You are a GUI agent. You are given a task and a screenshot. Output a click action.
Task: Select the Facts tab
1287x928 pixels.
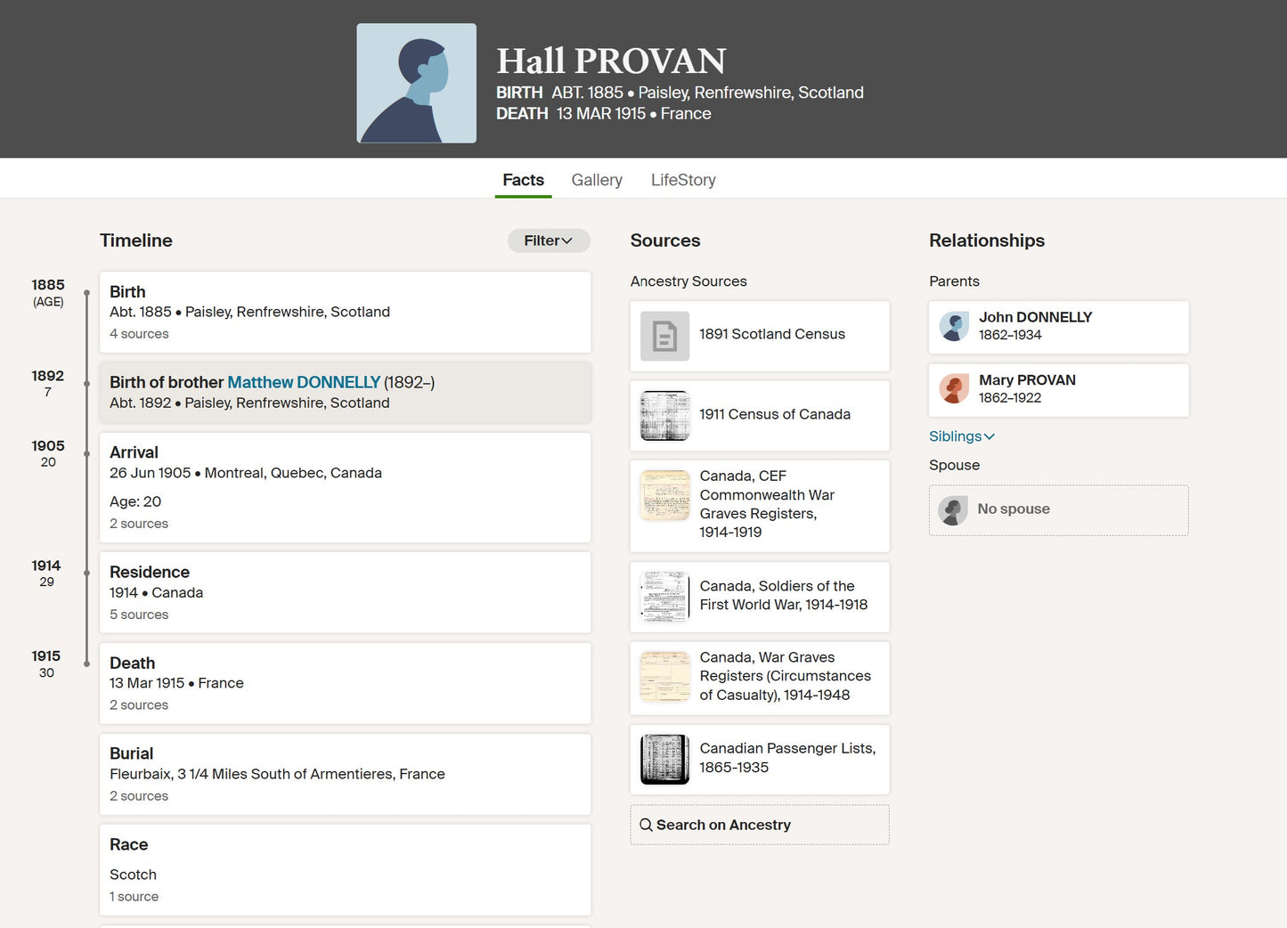click(523, 180)
